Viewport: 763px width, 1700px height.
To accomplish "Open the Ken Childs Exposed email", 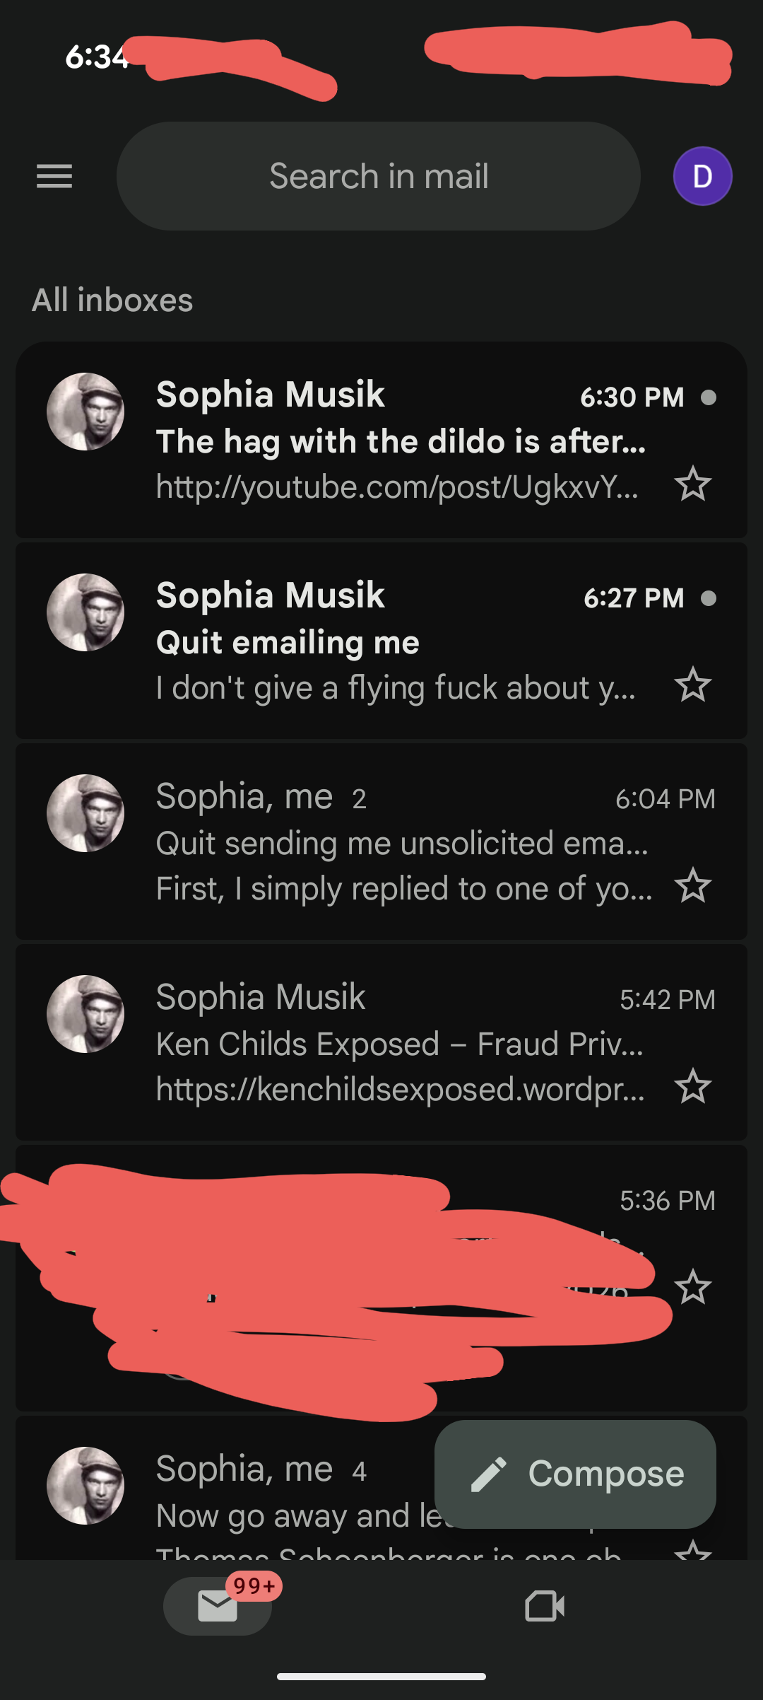I will pyautogui.click(x=400, y=1044).
